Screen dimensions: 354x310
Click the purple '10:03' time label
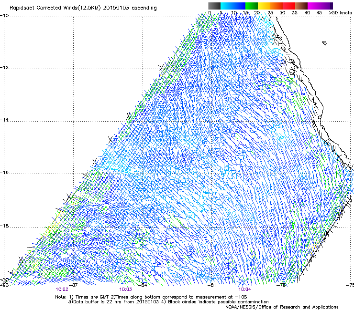pyautogui.click(x=125, y=289)
